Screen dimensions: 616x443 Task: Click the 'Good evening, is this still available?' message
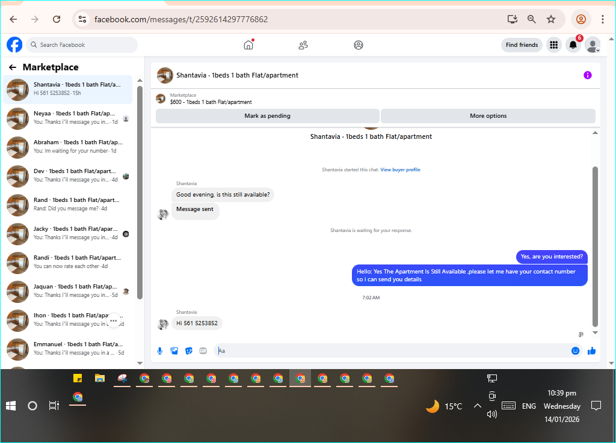coord(223,195)
